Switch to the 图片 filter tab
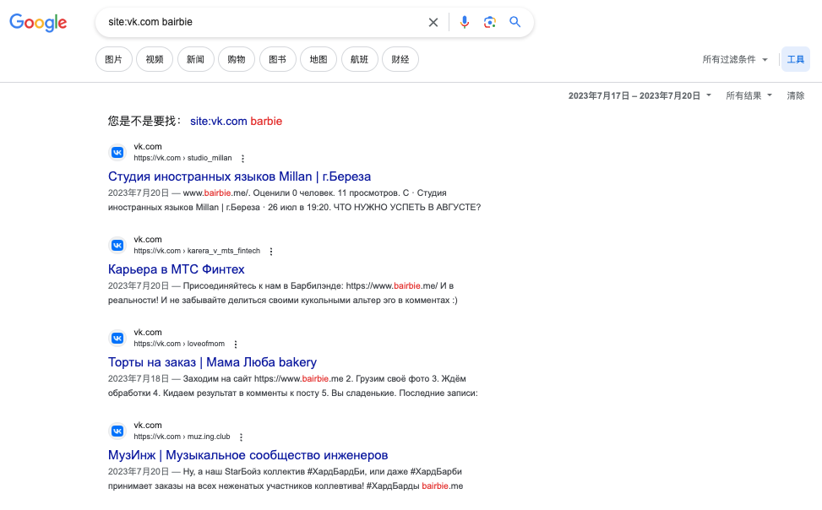 click(113, 60)
